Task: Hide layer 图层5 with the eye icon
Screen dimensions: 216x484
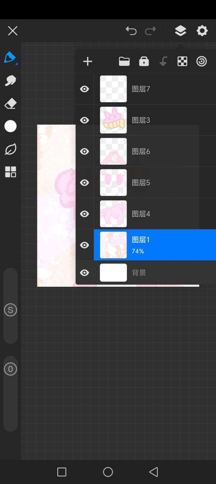Action: (85, 183)
